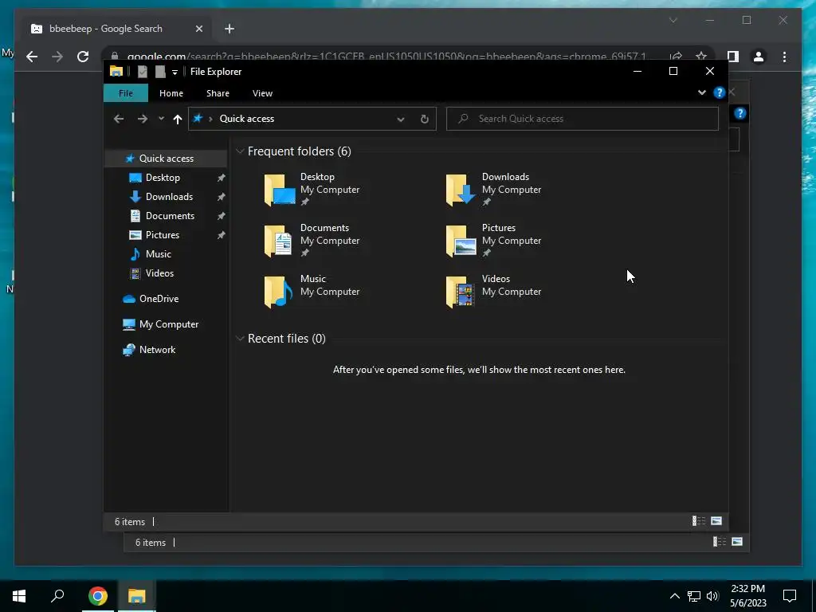The height and width of the screenshot is (612, 816).
Task: Select the Desktop folder icon in Frequent folders
Action: pyautogui.click(x=280, y=190)
